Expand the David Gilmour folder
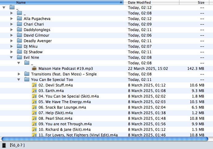 11,35
